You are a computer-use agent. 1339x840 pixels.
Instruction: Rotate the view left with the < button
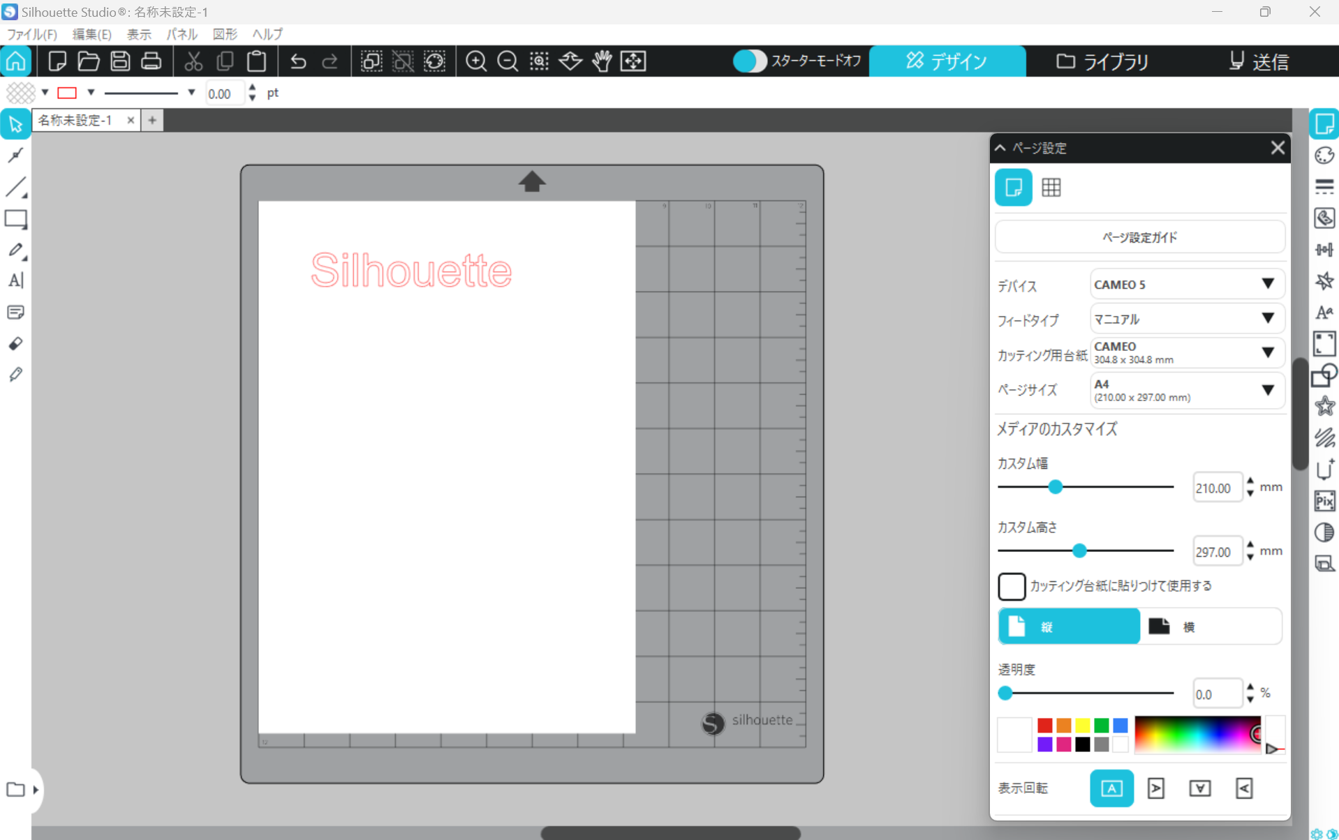[x=1244, y=788]
